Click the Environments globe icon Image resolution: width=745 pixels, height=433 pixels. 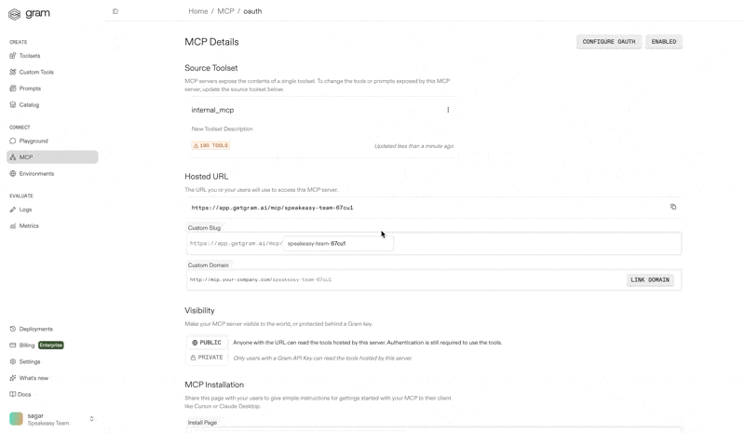(x=13, y=173)
